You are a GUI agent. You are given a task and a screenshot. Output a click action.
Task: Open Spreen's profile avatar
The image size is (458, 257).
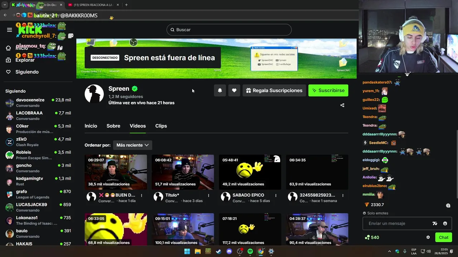(94, 94)
